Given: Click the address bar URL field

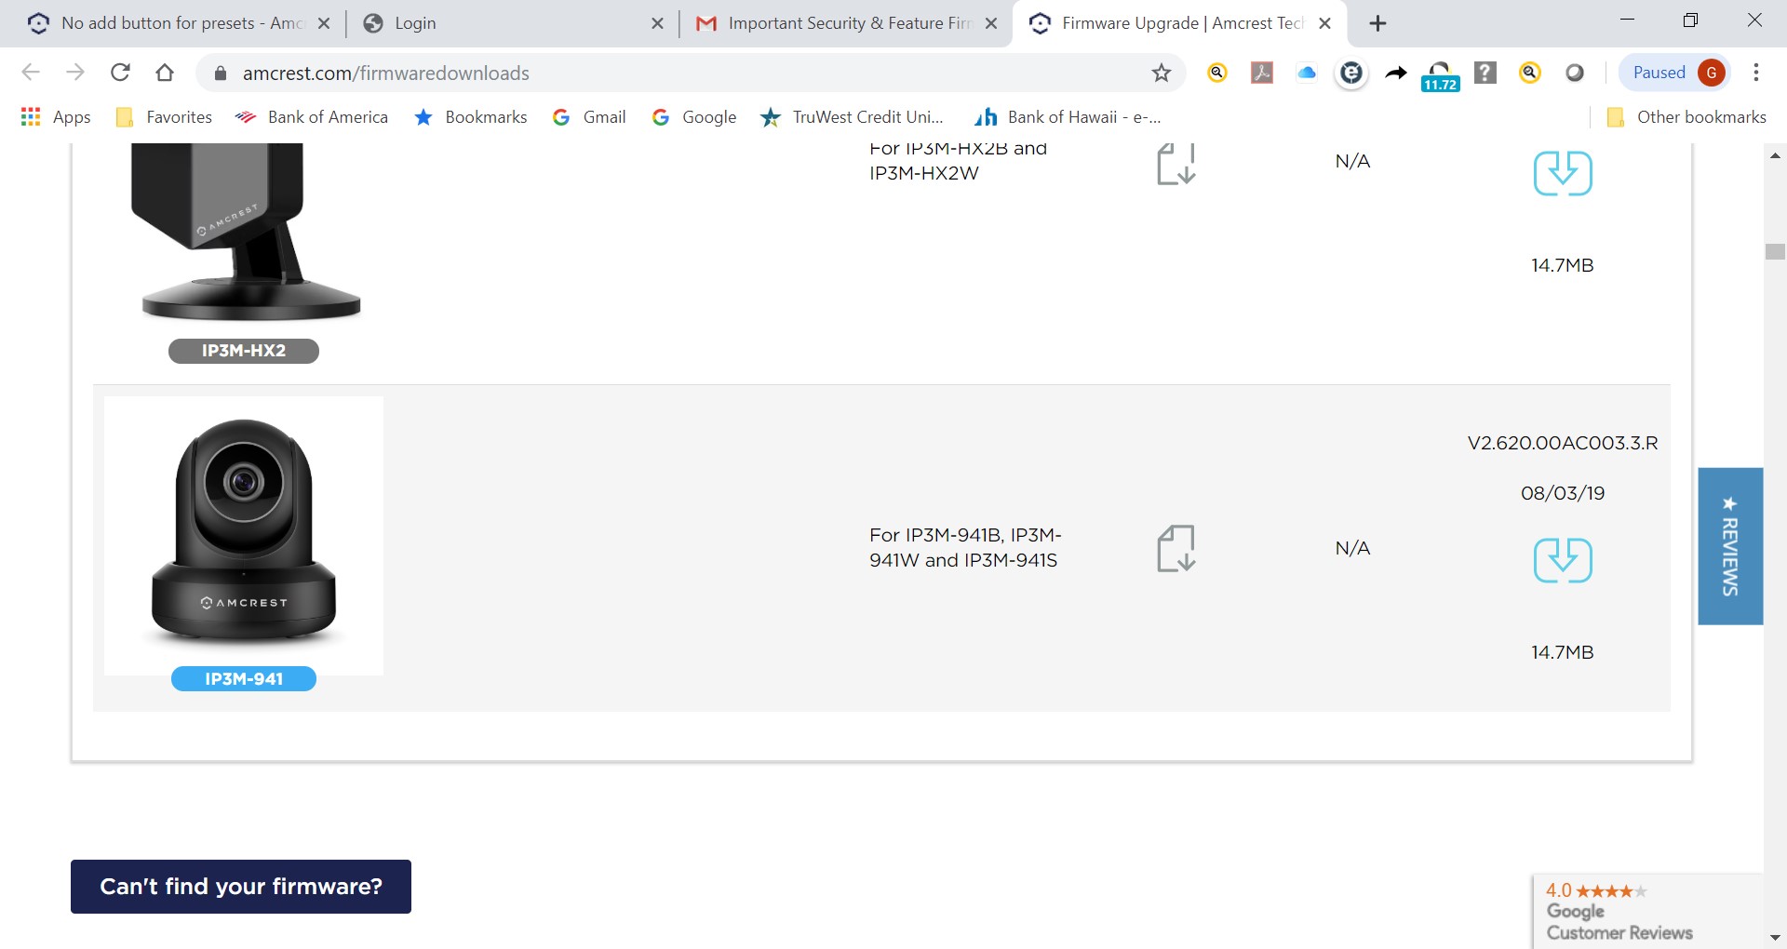Looking at the screenshot, I should point(689,74).
